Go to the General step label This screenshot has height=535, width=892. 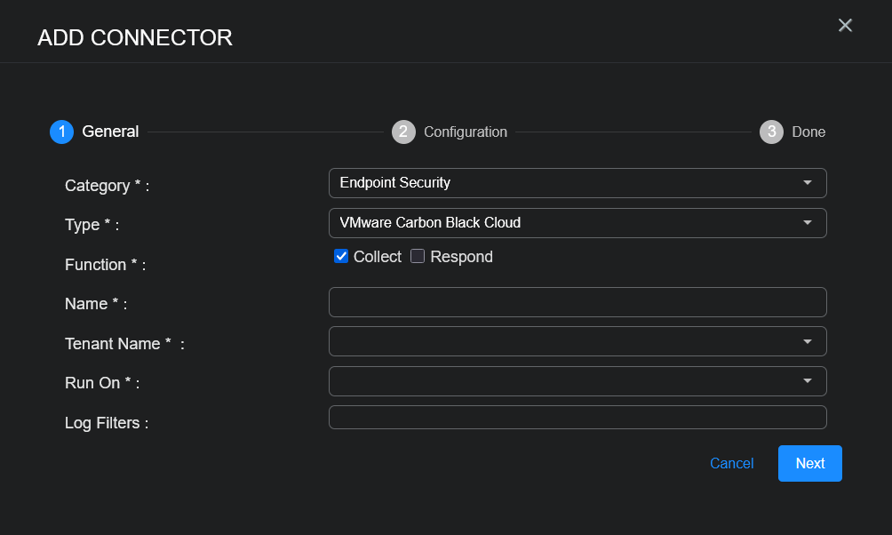pos(110,132)
